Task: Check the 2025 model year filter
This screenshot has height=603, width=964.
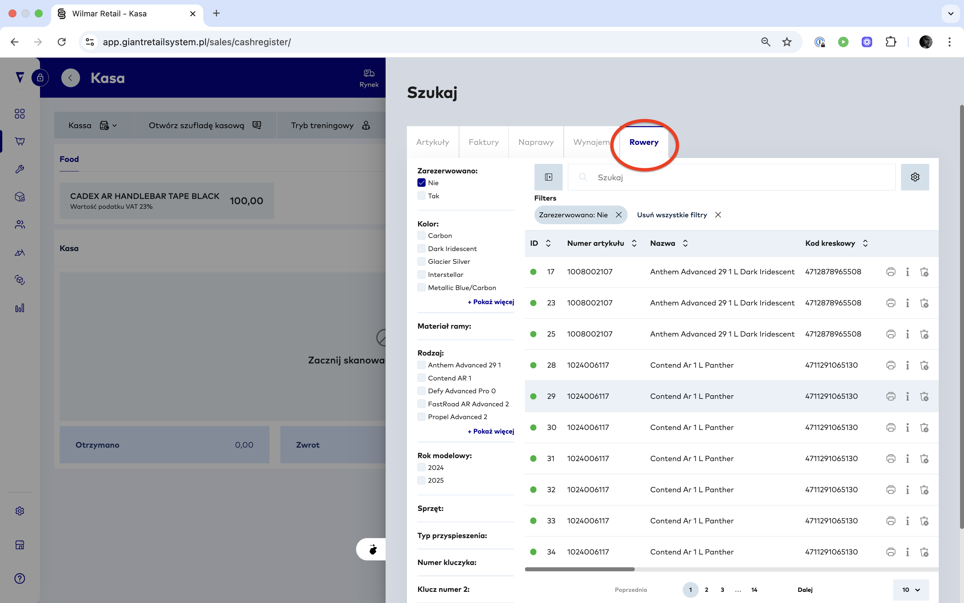Action: 421,480
